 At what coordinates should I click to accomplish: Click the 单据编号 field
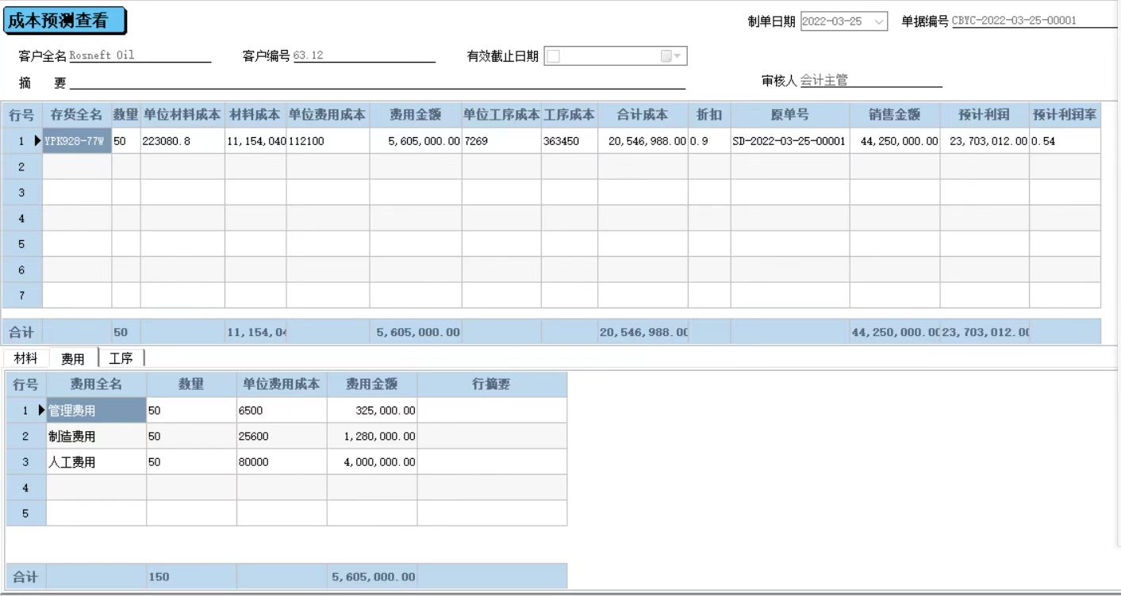1031,21
